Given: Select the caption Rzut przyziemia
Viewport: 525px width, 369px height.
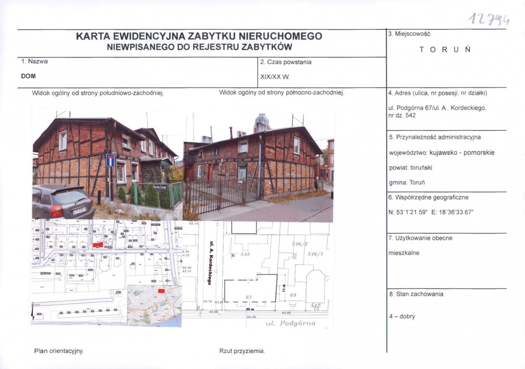Looking at the screenshot, I should (x=242, y=351).
